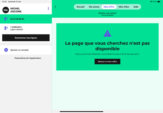Tap the device icon beside Ligne résiliée
163x113 pixels.
[x=6, y=28]
